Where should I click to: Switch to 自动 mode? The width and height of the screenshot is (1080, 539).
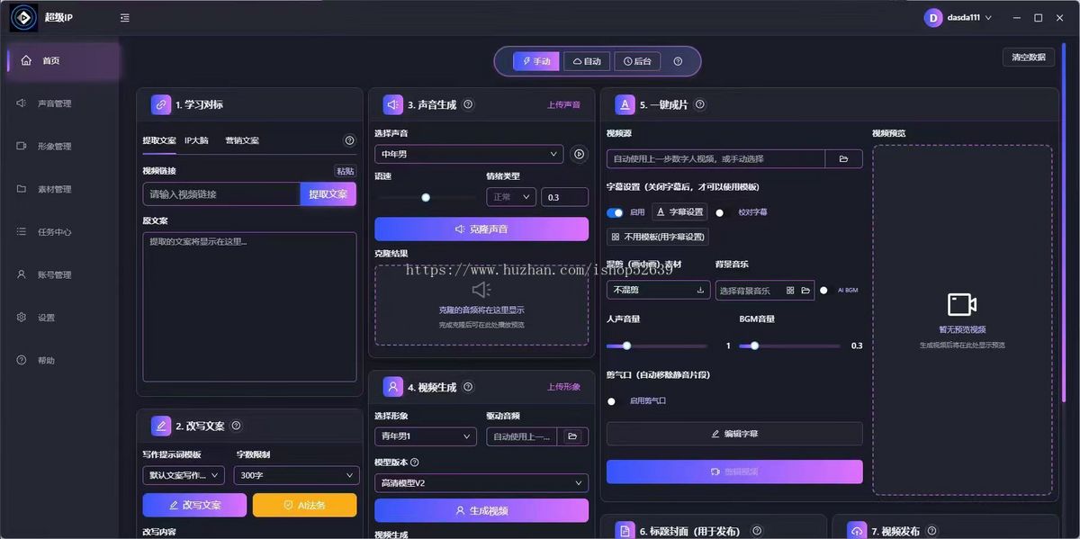coord(587,61)
